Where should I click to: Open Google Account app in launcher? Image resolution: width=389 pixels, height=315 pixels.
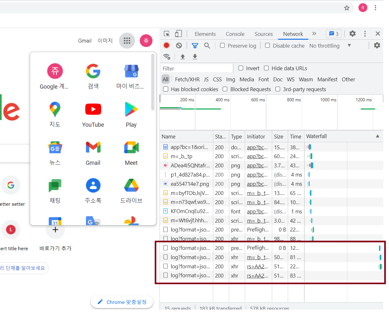[55, 76]
